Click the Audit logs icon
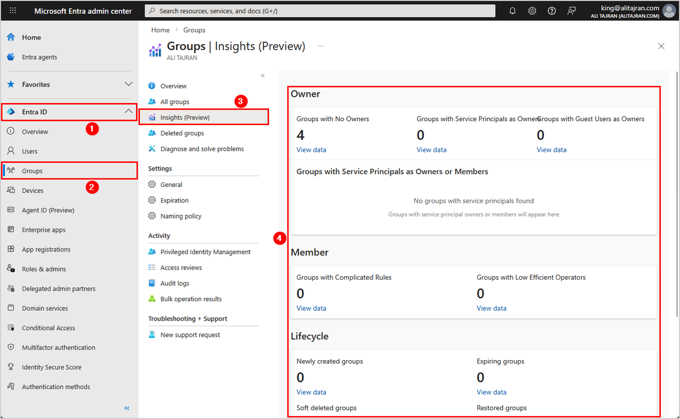 coord(152,283)
